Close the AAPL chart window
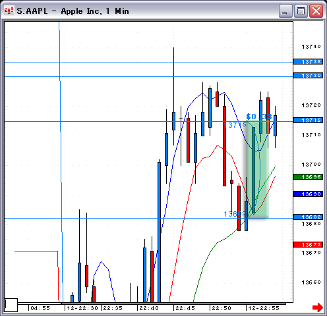The height and width of the screenshot is (316, 327). 316,11
